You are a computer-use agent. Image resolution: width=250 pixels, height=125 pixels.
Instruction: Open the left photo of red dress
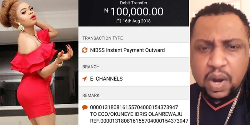click(39, 63)
